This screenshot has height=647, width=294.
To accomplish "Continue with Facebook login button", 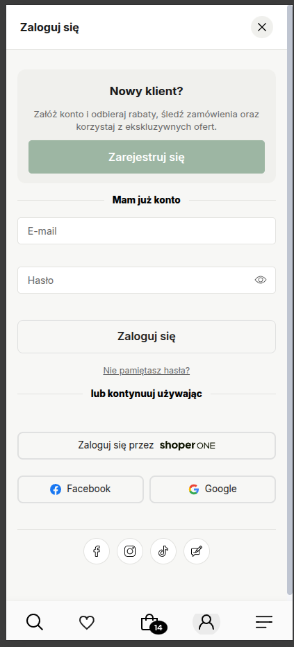I will tap(81, 489).
